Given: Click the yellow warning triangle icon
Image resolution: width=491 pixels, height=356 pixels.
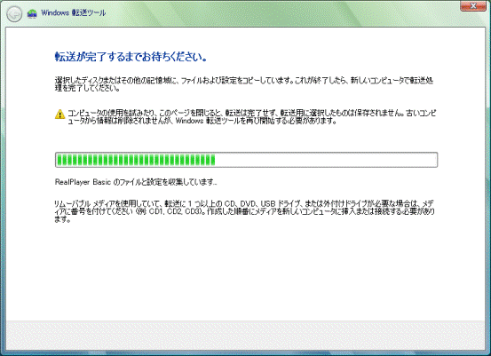Looking at the screenshot, I should coord(59,115).
